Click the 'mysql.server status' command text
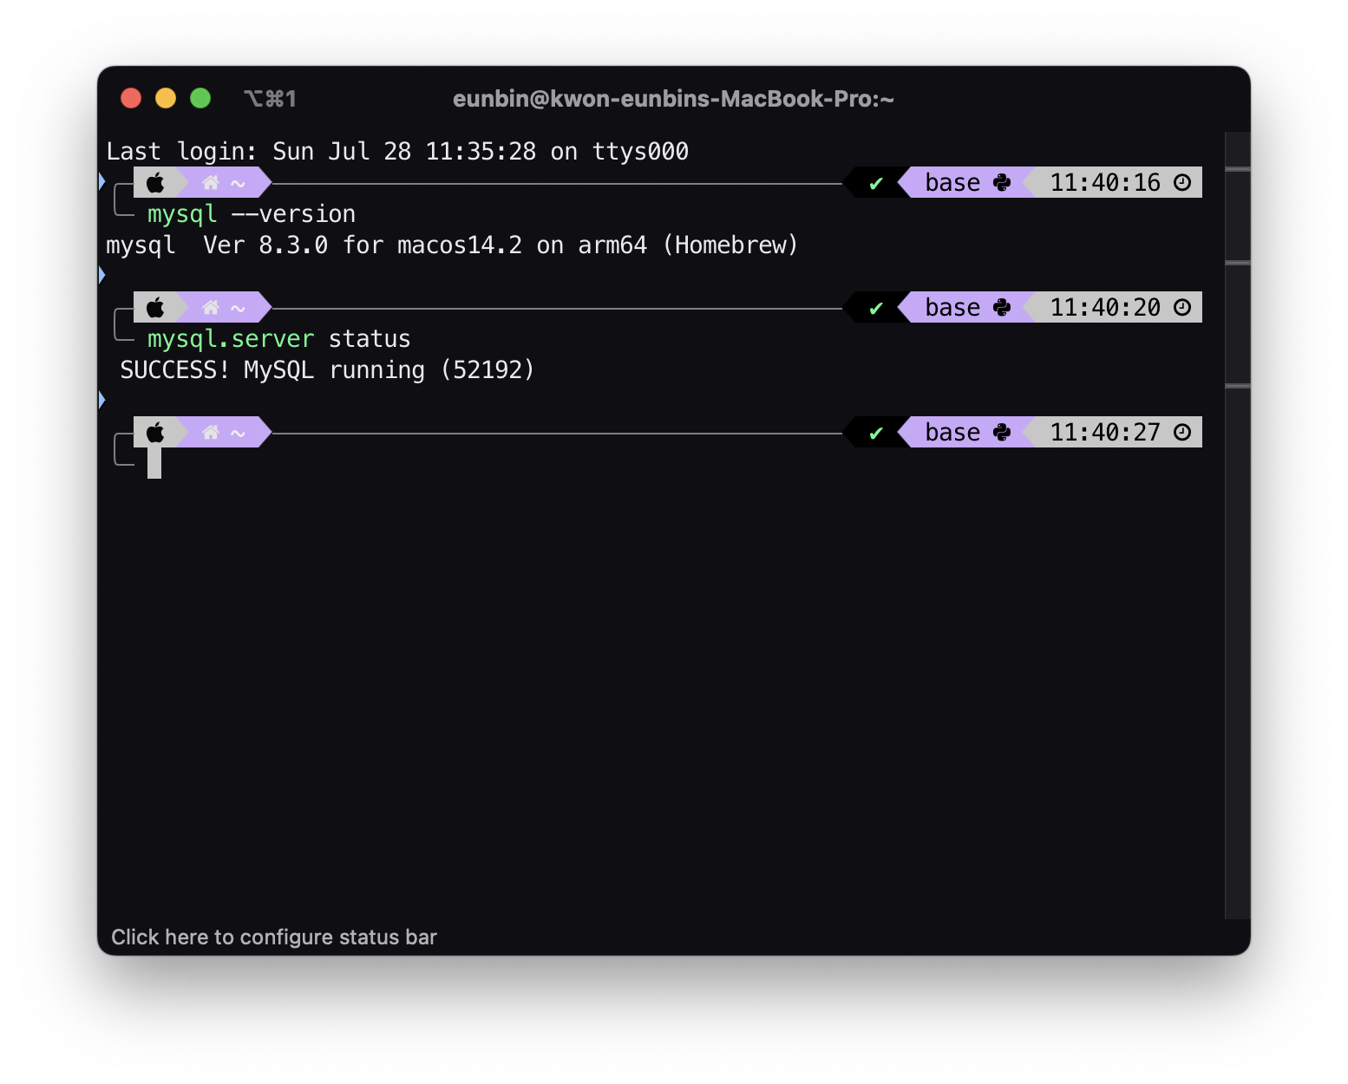This screenshot has width=1348, height=1084. pos(278,339)
